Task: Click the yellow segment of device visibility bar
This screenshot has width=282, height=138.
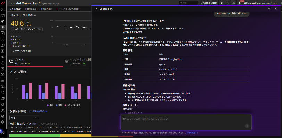Action: (x=89, y=136)
